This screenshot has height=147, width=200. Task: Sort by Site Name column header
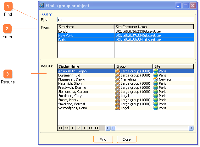86,27
